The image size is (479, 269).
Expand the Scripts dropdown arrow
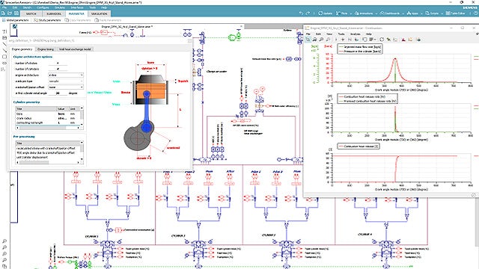click(x=442, y=13)
